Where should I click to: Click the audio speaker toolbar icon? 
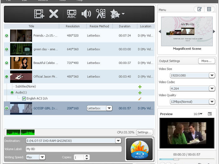tap(86, 14)
